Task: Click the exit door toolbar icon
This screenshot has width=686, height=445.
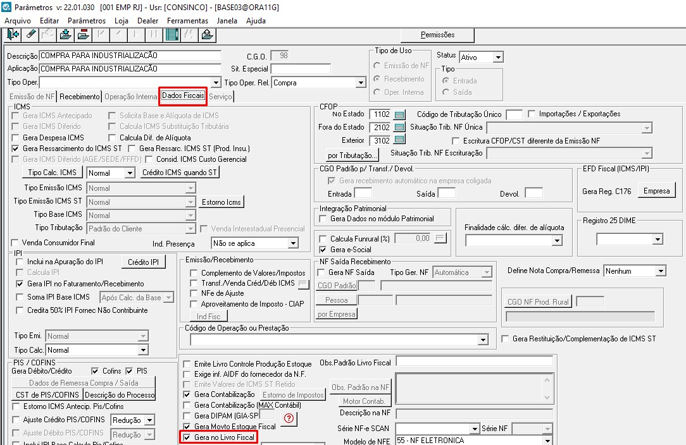Action: coord(13,35)
